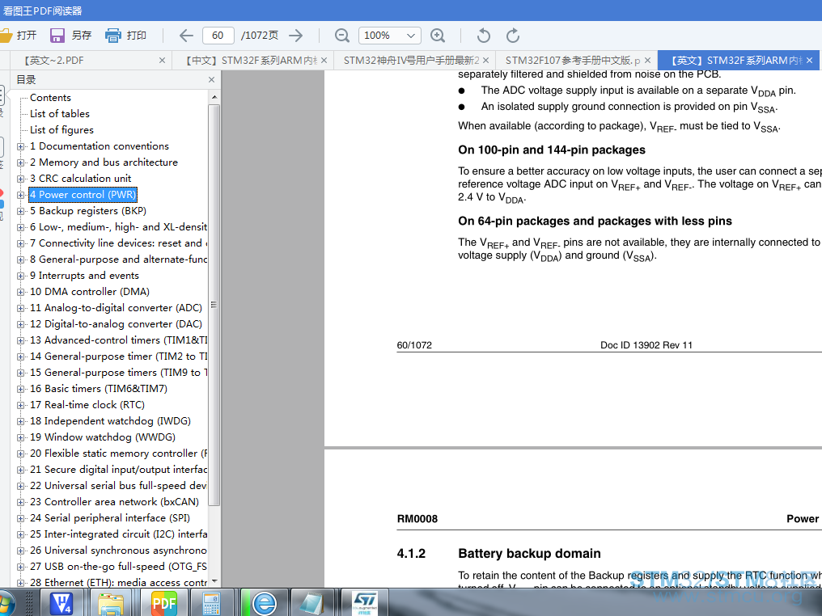Switch to STM32F107参考手册中文版 tab
This screenshot has height=616, width=822.
573,61
